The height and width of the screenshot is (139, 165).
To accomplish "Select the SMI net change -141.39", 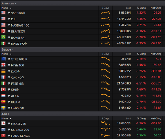I will coord(156,90).
